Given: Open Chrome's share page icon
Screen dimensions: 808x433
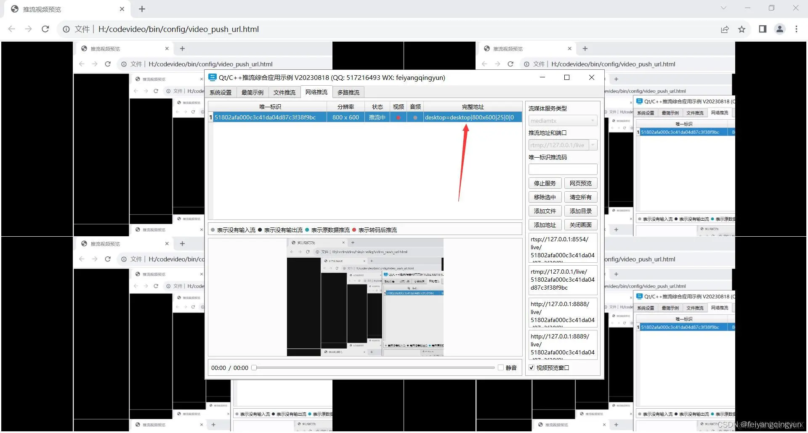Looking at the screenshot, I should coord(725,29).
